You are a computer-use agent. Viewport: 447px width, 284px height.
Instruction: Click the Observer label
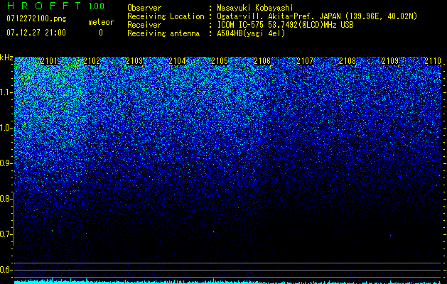click(144, 8)
